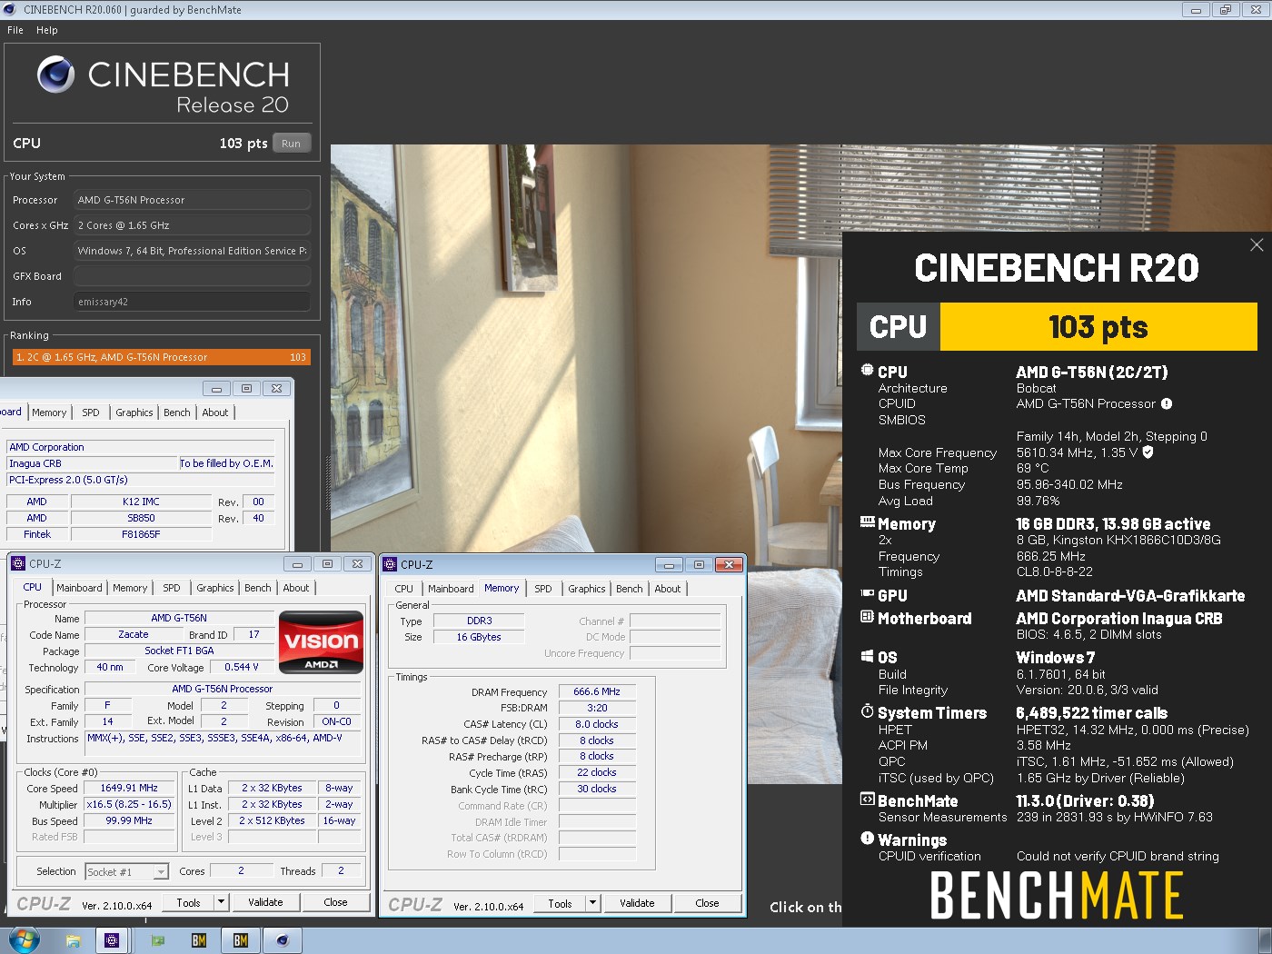Click Validate in CPU-Z CPU window

coord(265,902)
